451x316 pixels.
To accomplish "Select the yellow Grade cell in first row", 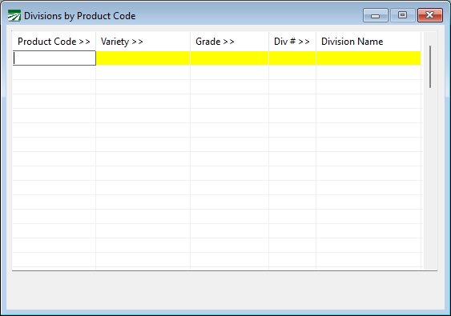I will (230, 58).
